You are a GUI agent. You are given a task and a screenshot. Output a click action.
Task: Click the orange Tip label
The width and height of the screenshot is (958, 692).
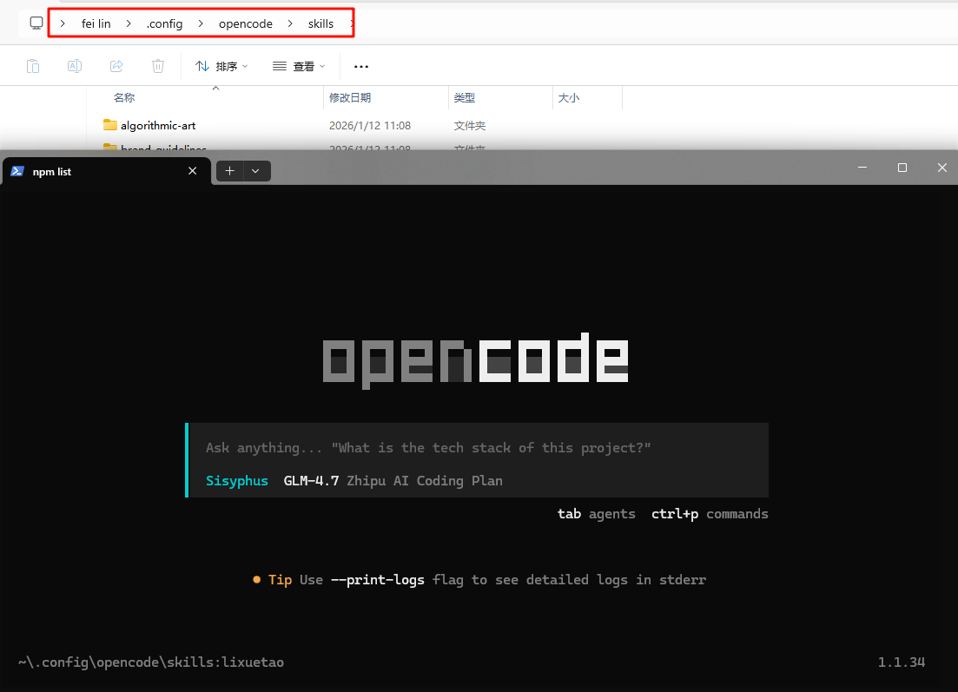tap(280, 580)
